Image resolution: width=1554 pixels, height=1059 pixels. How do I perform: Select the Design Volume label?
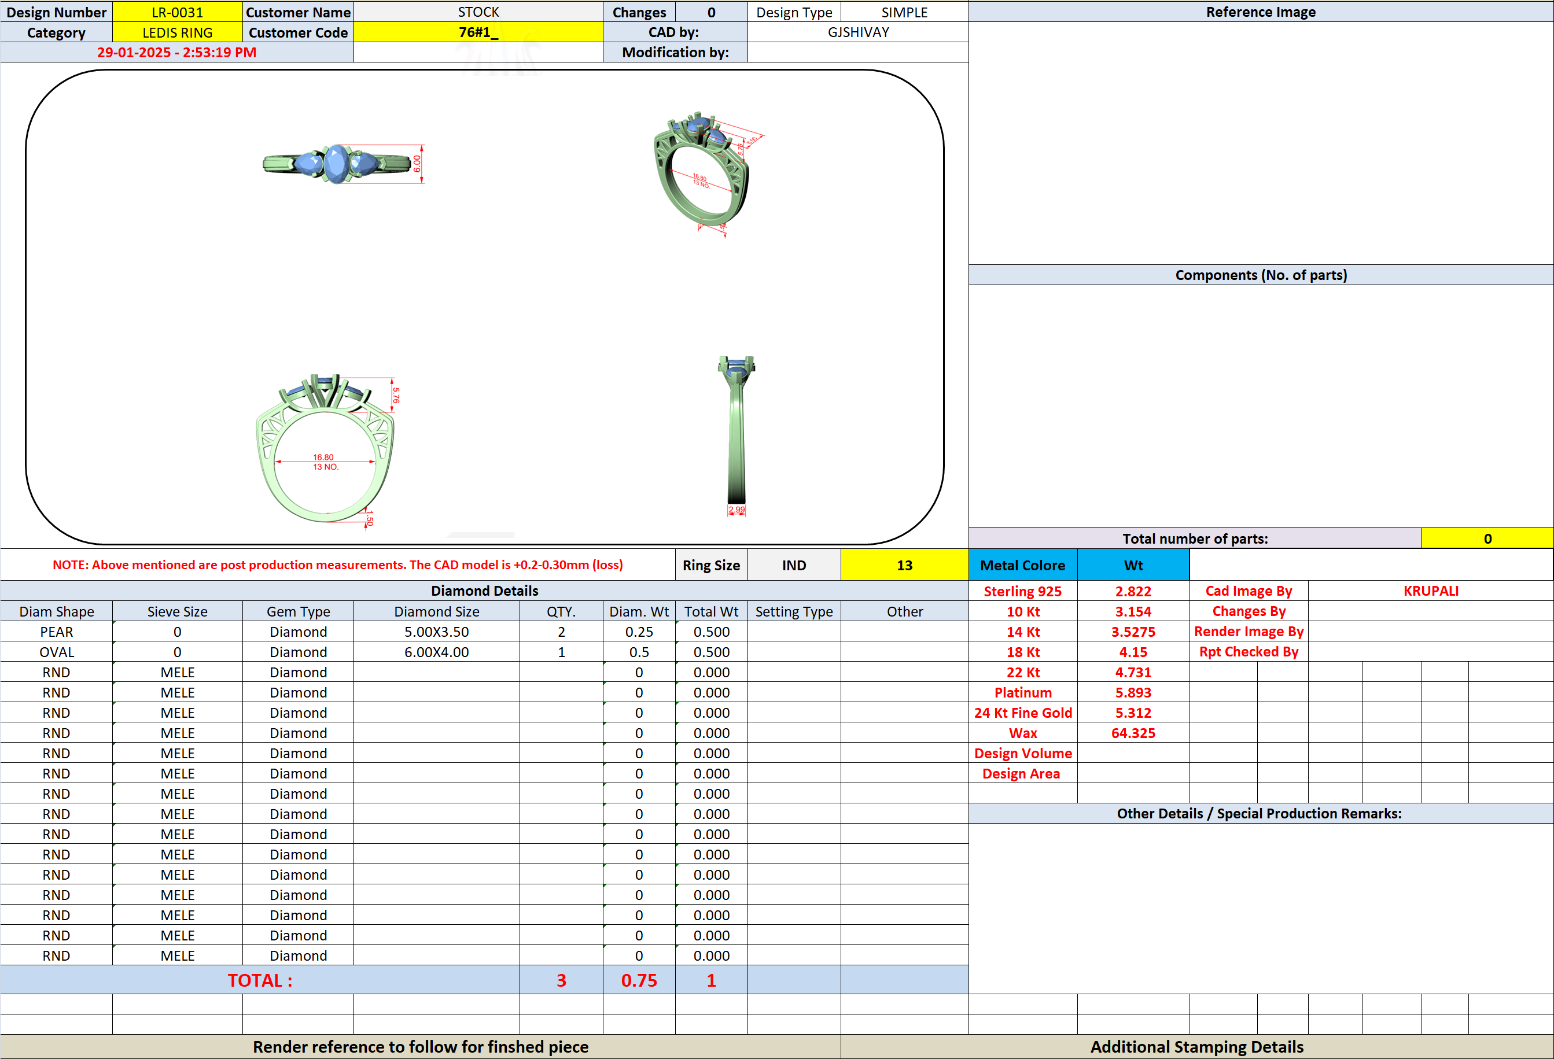point(1022,754)
